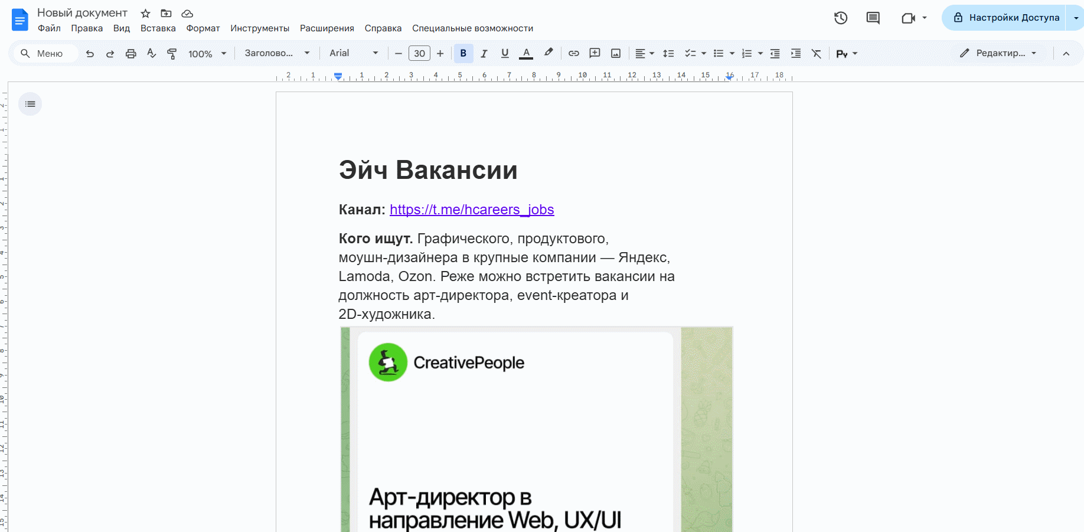The image size is (1084, 532).
Task: Activate the paint format tool
Action: [x=172, y=53]
